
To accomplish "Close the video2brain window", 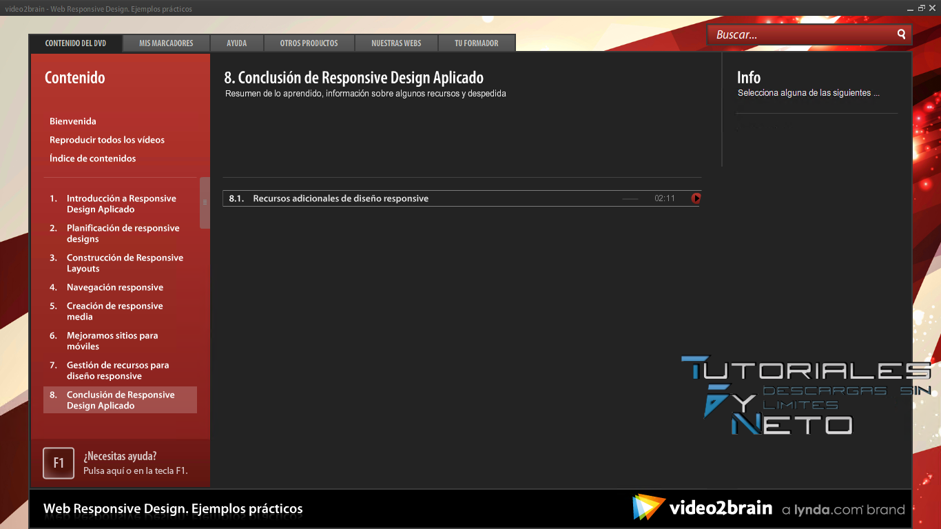I will point(932,8).
